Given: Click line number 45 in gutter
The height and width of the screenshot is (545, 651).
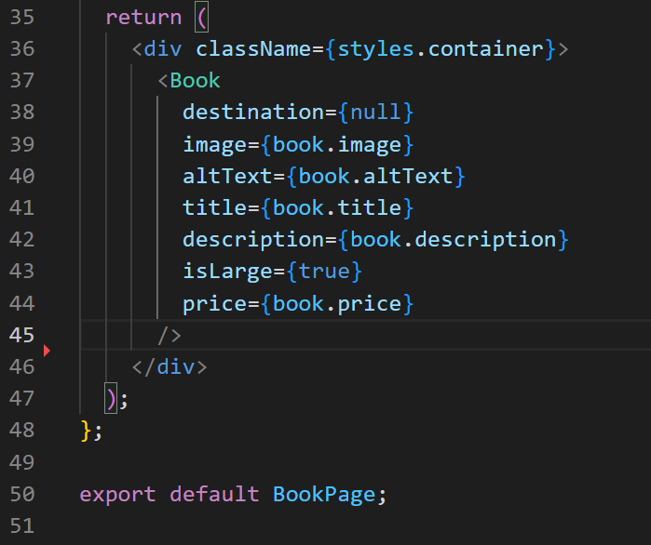Looking at the screenshot, I should (22, 336).
